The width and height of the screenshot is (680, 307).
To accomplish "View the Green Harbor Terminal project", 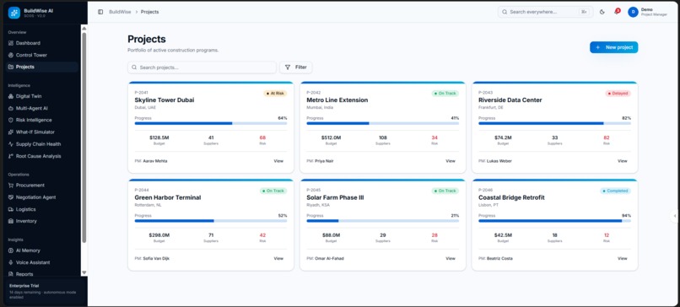I will point(278,258).
